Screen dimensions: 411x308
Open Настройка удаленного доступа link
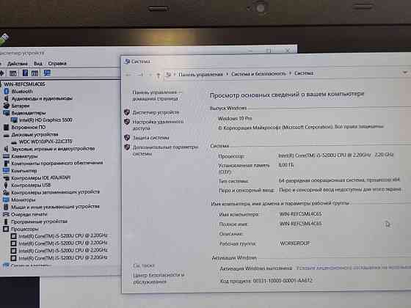(158, 125)
